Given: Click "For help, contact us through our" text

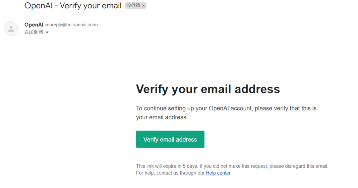Looking at the screenshot, I should click(x=170, y=173).
